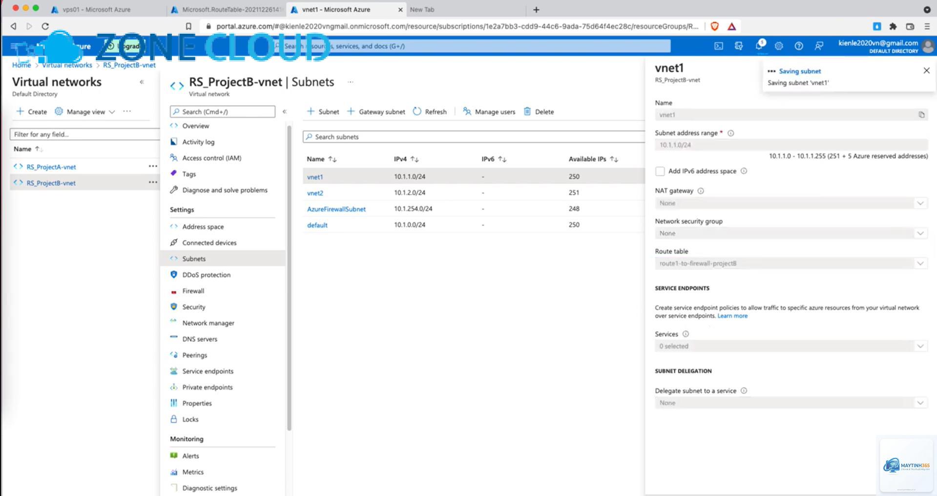Open the notifications bell icon

[x=759, y=45]
